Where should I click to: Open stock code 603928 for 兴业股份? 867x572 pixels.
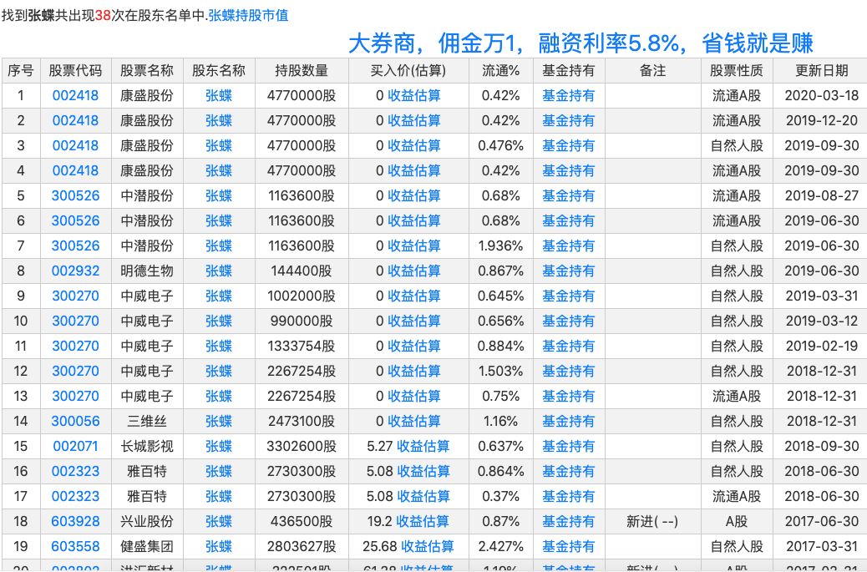pyautogui.click(x=75, y=522)
